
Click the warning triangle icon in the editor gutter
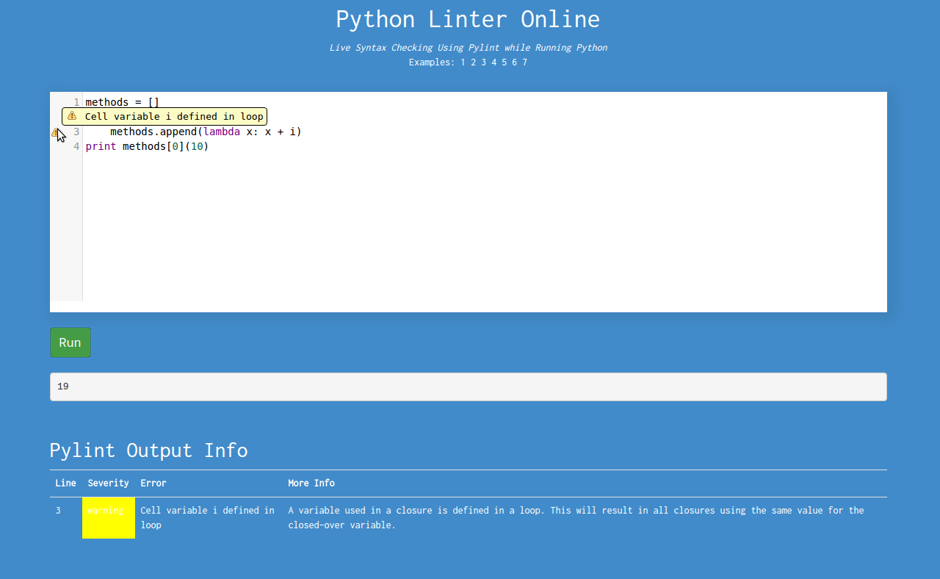point(55,132)
